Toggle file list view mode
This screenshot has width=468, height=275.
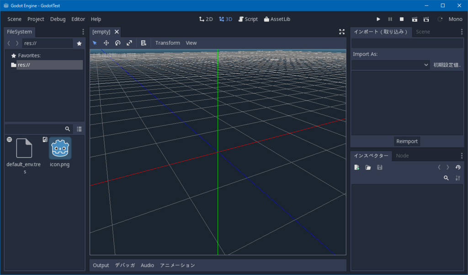[79, 129]
